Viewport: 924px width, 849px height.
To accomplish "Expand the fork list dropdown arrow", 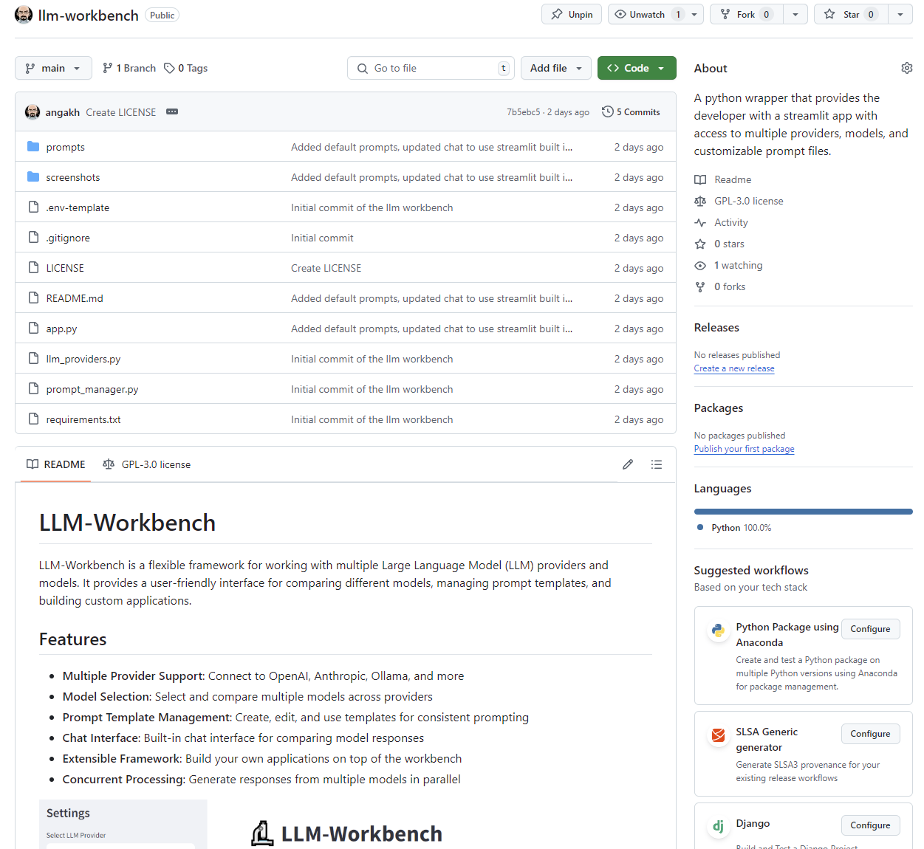I will [x=795, y=15].
